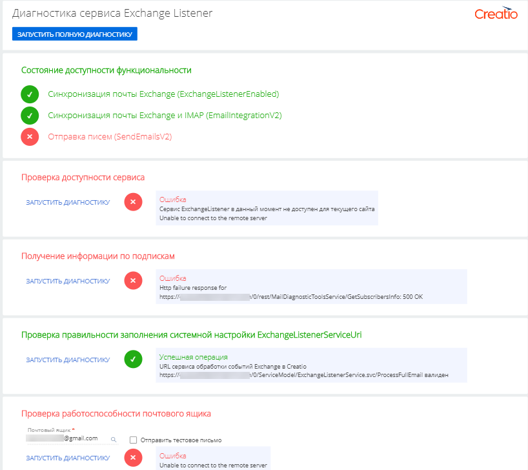
Task: Click the GetSubscribersInfo error message box
Action: pos(310,287)
